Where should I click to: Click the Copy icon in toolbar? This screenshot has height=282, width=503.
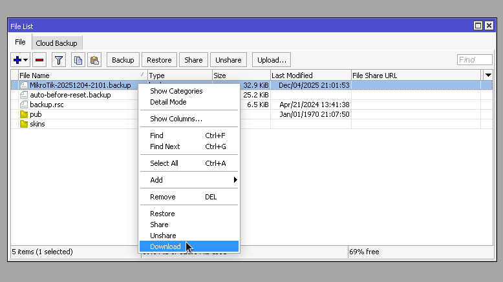point(78,60)
